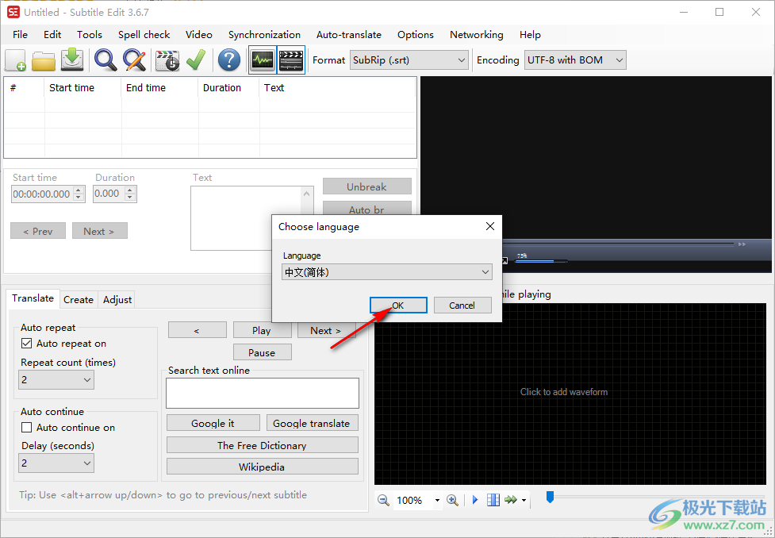Open the Auto-translate menu
This screenshot has width=775, height=538.
(349, 35)
